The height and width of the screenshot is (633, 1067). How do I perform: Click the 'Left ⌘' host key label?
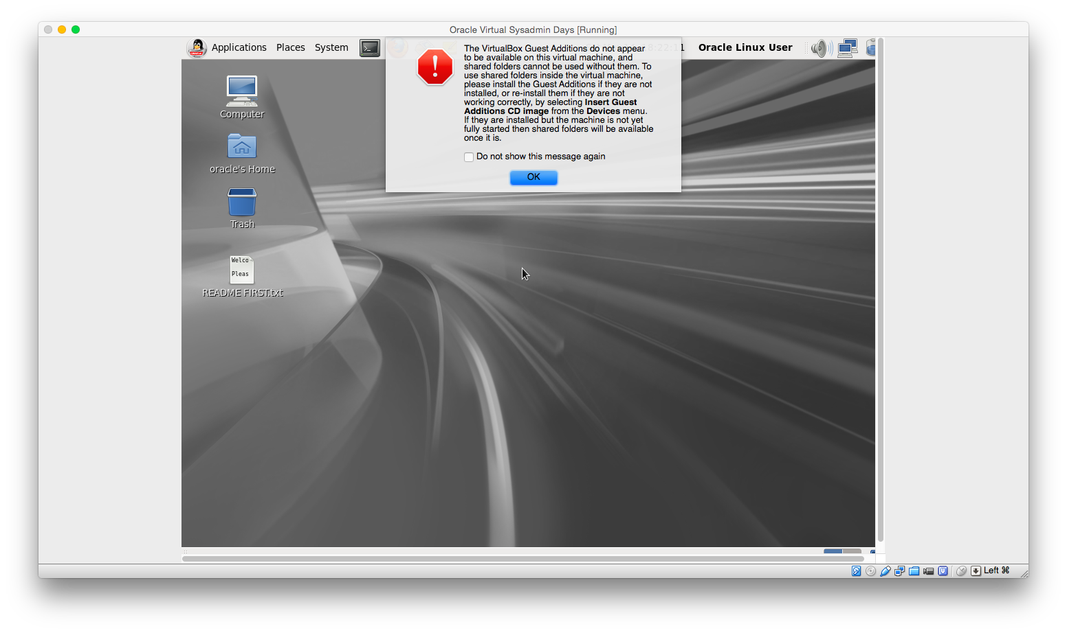point(997,571)
